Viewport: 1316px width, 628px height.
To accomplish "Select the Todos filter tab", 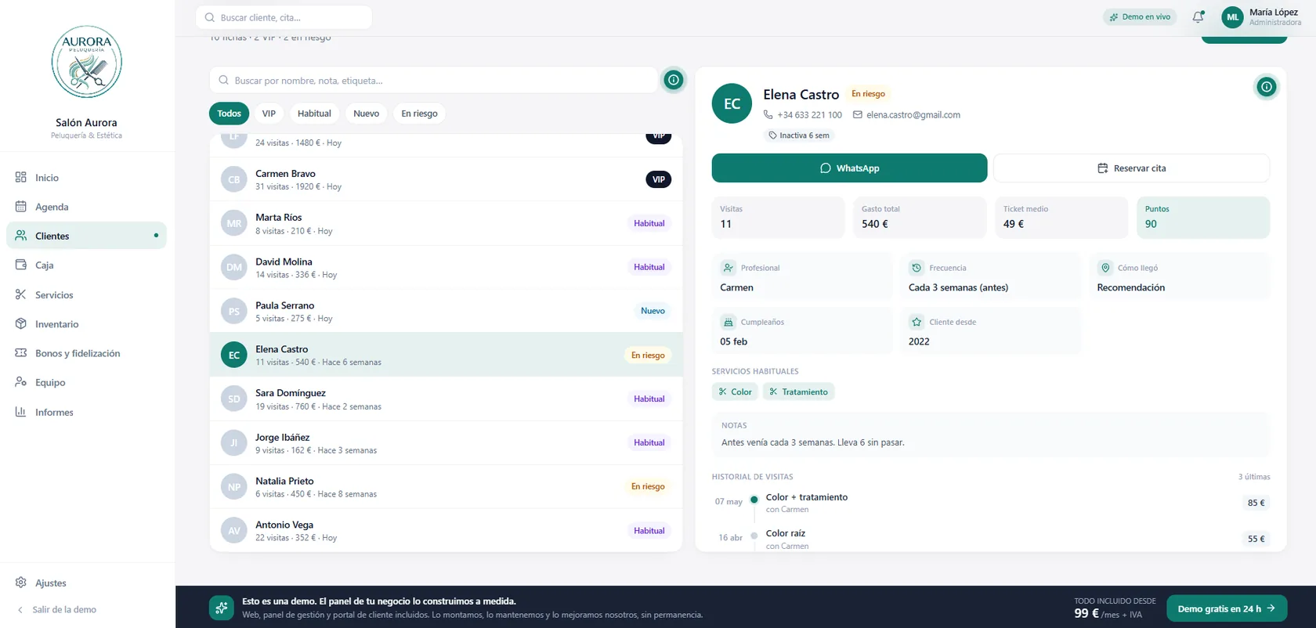I will (229, 114).
